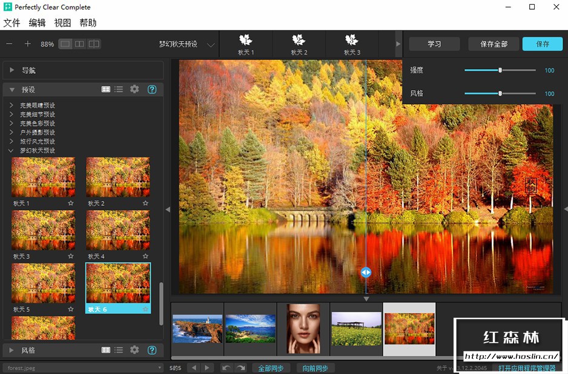Switch 风格 panel to list view
Image resolution: width=568 pixels, height=374 pixels.
click(x=119, y=350)
